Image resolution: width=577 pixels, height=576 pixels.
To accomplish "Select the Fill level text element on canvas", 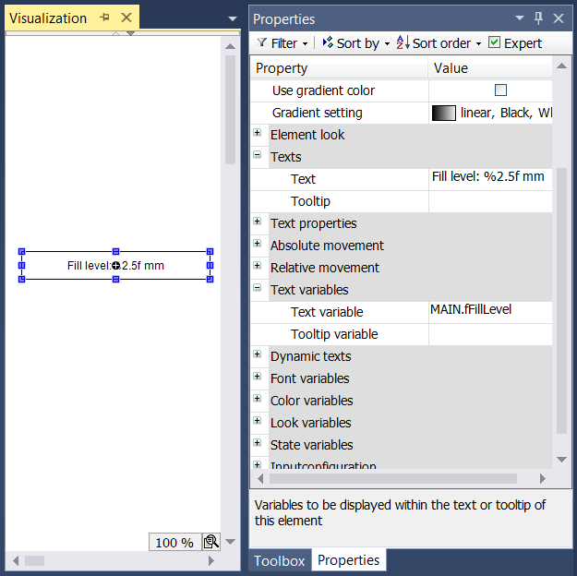I will click(115, 265).
